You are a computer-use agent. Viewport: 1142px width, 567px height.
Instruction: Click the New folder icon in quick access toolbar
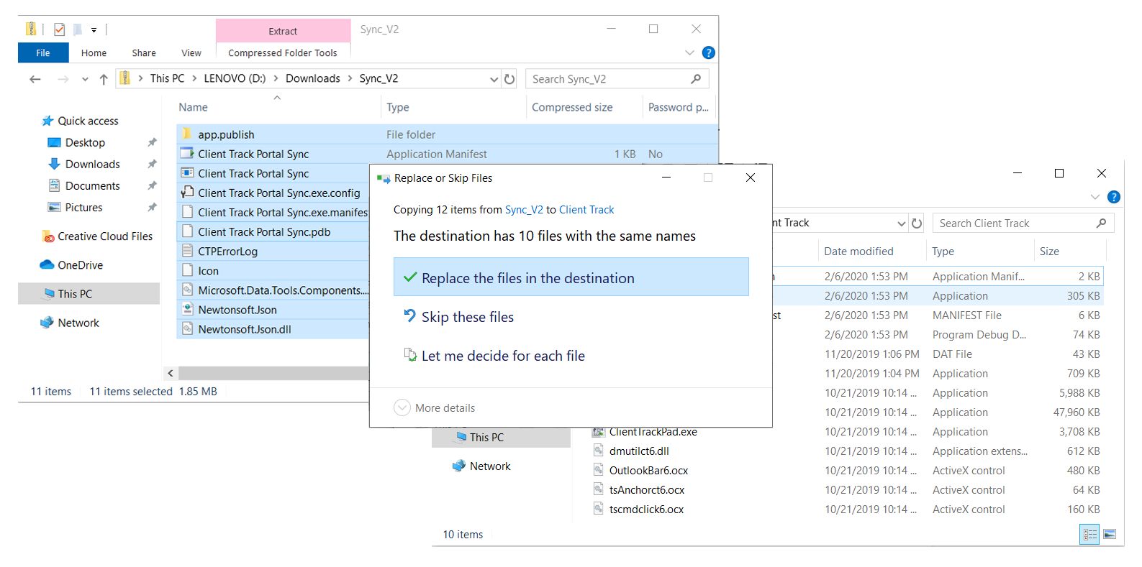point(77,29)
